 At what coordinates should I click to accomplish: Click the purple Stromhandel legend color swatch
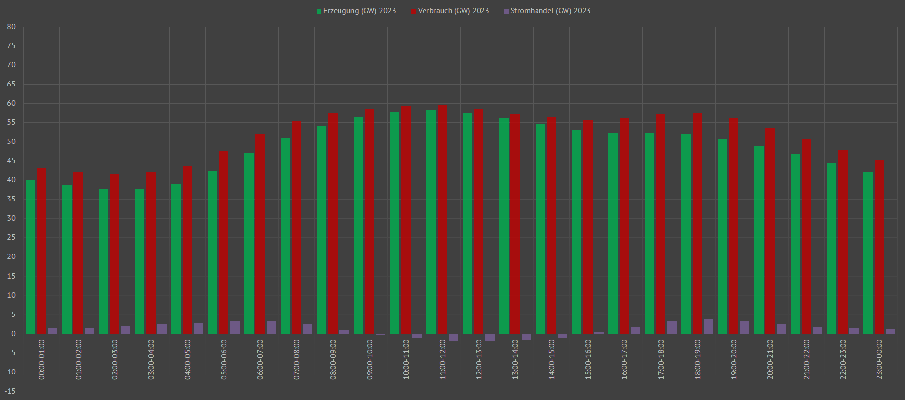pyautogui.click(x=506, y=11)
